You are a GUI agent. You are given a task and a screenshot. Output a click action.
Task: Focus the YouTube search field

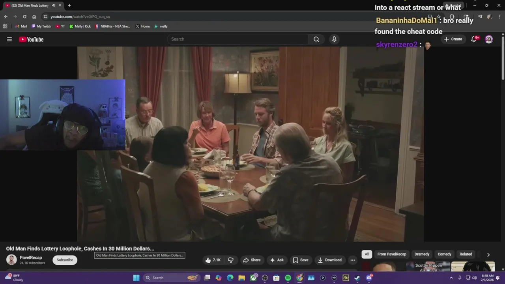pyautogui.click(x=238, y=39)
